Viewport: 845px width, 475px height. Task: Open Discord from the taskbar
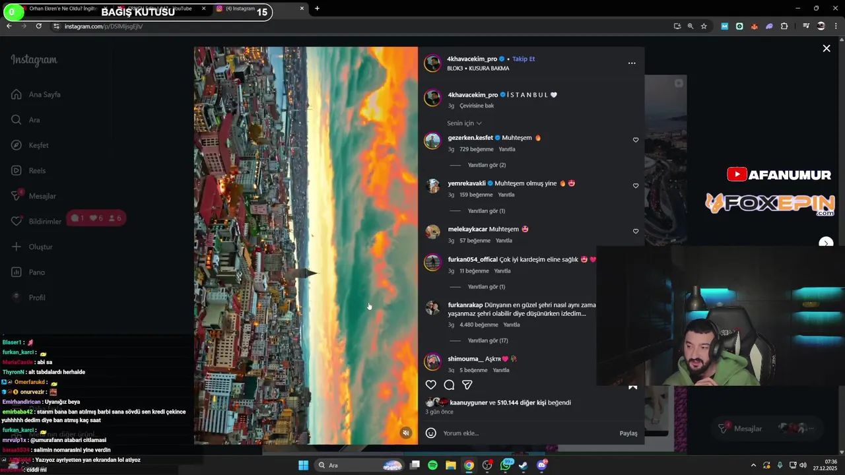click(542, 465)
